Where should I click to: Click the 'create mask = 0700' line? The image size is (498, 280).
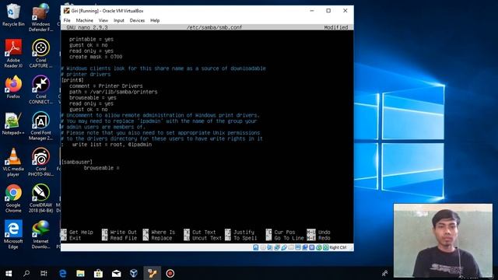click(96, 57)
